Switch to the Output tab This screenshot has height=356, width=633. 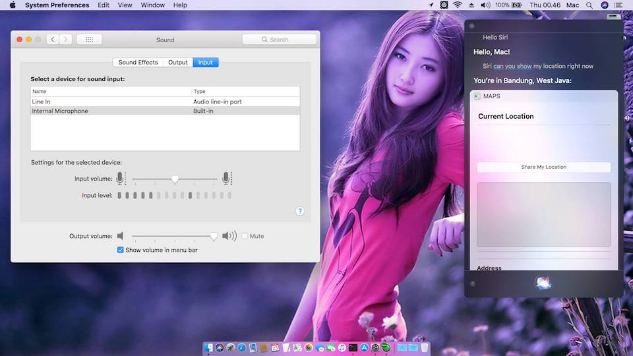[177, 62]
